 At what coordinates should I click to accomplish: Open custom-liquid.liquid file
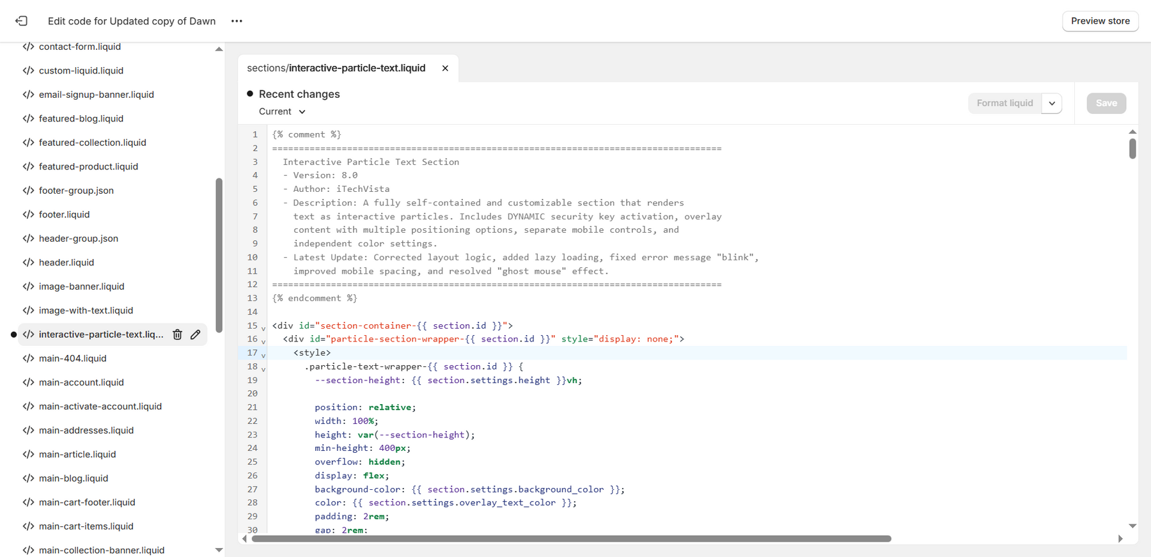81,70
